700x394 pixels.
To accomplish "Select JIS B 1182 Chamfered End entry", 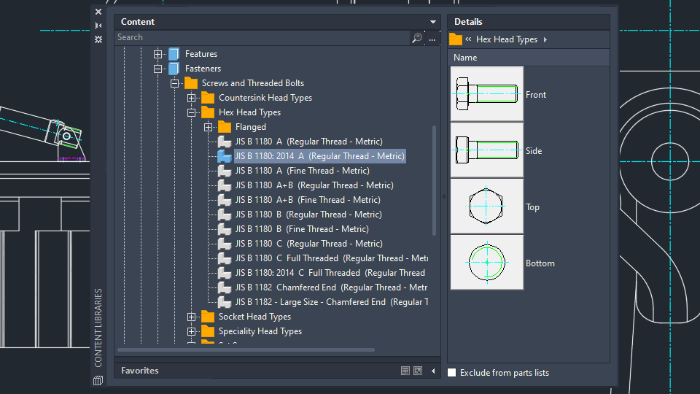I will tap(331, 287).
